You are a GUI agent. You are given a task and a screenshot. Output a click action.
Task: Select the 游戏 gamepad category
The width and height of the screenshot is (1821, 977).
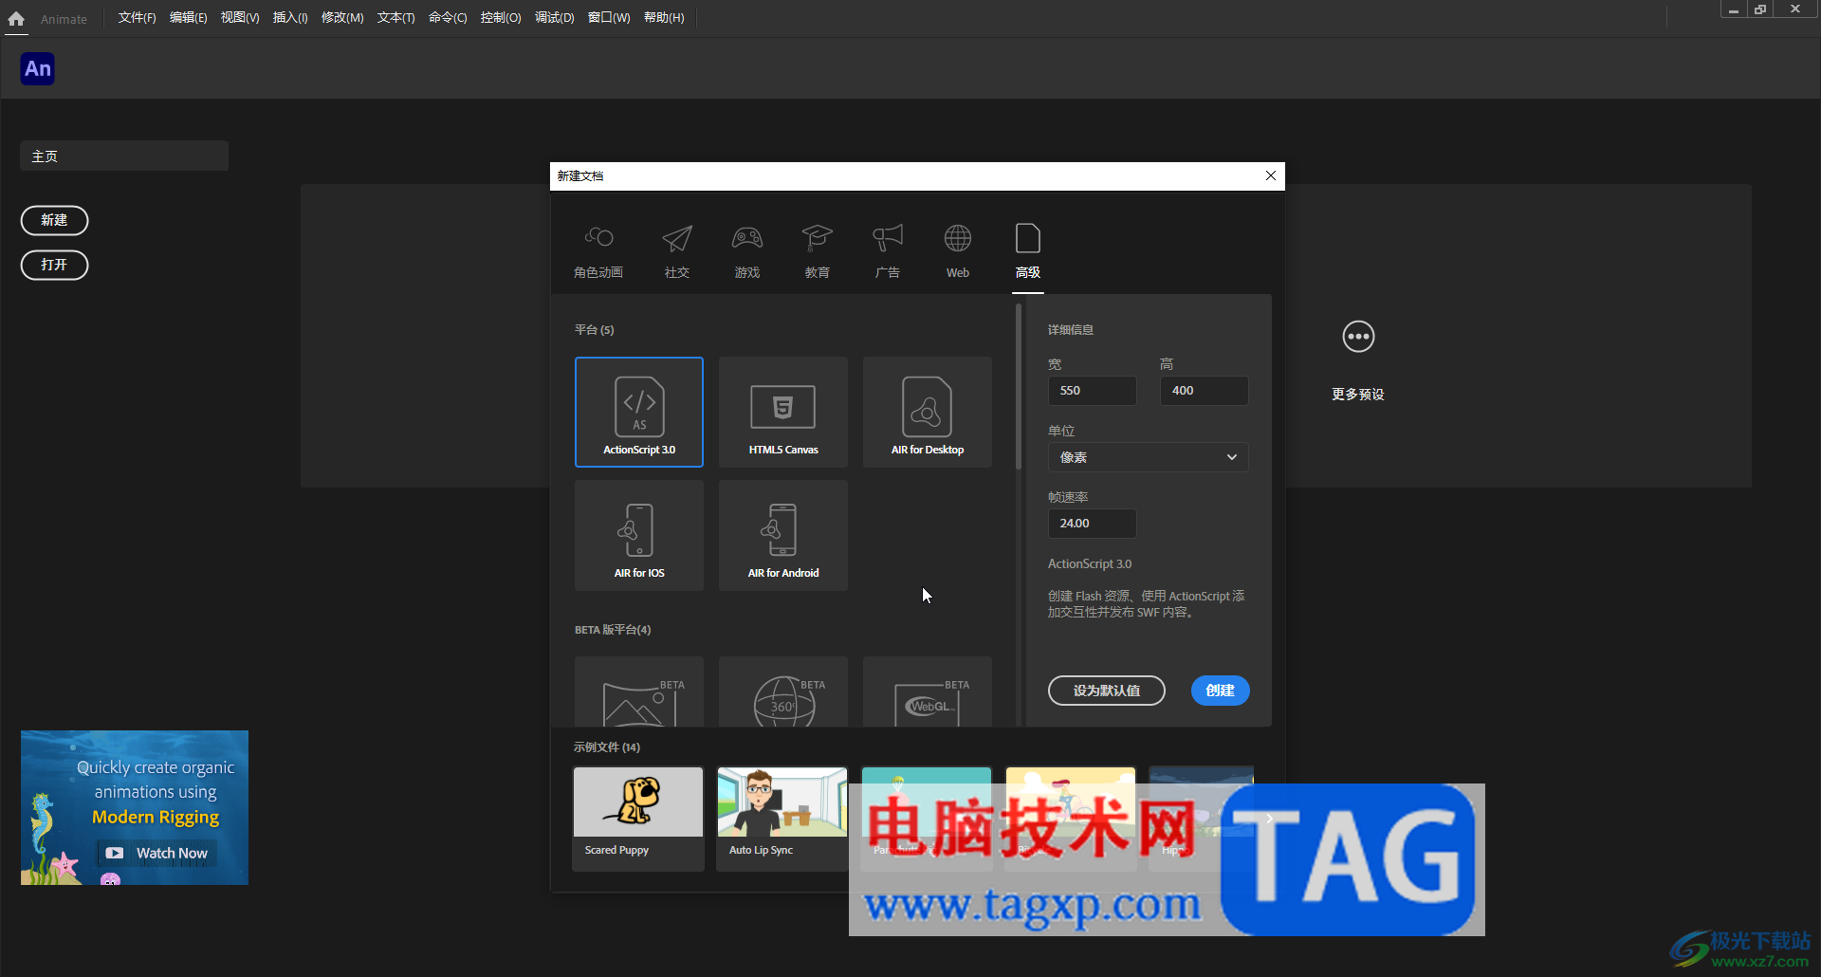point(747,238)
